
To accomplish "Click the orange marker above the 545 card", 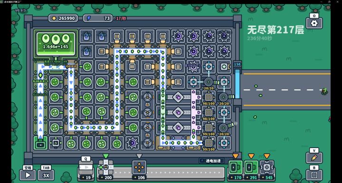I will coord(267,156).
